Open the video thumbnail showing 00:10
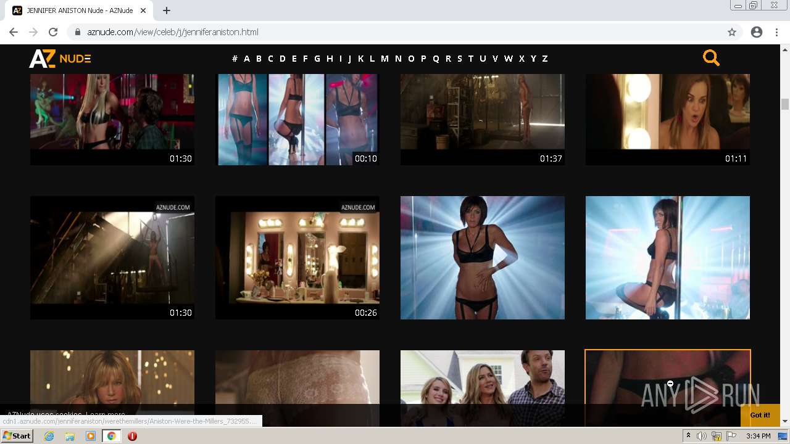The image size is (790, 444). tap(297, 120)
